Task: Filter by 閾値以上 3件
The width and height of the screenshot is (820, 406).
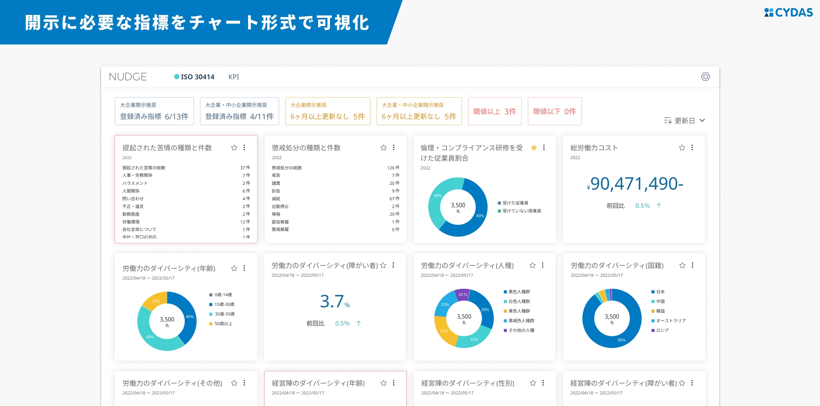Action: pyautogui.click(x=494, y=111)
